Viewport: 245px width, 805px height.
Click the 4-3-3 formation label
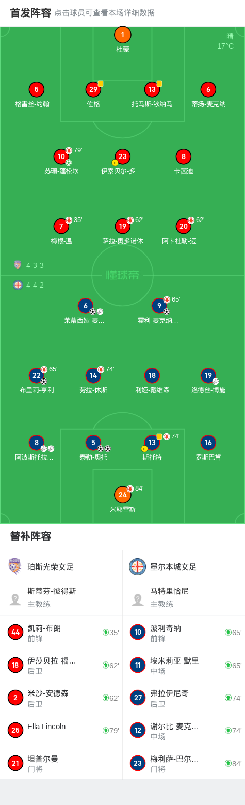(x=35, y=265)
